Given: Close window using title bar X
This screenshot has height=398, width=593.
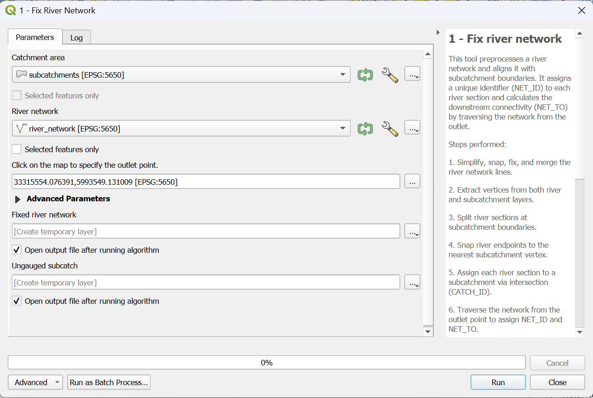Looking at the screenshot, I should pyautogui.click(x=581, y=11).
